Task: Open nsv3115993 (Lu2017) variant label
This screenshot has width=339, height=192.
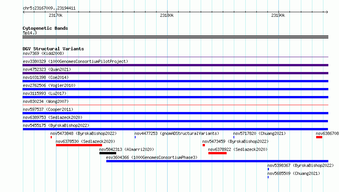Action: [45, 93]
